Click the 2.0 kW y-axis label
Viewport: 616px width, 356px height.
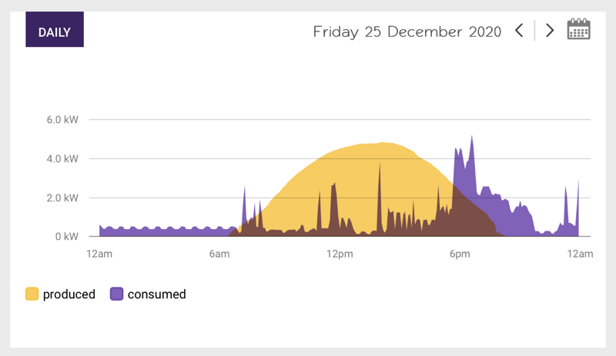pyautogui.click(x=62, y=198)
